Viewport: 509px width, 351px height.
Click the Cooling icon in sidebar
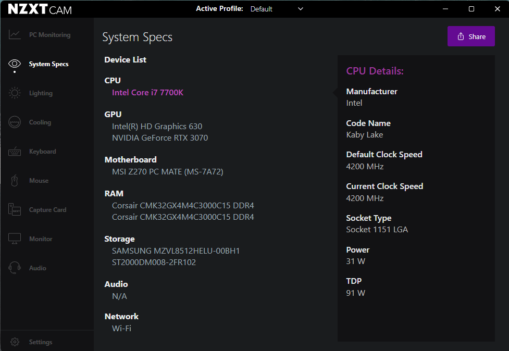15,122
